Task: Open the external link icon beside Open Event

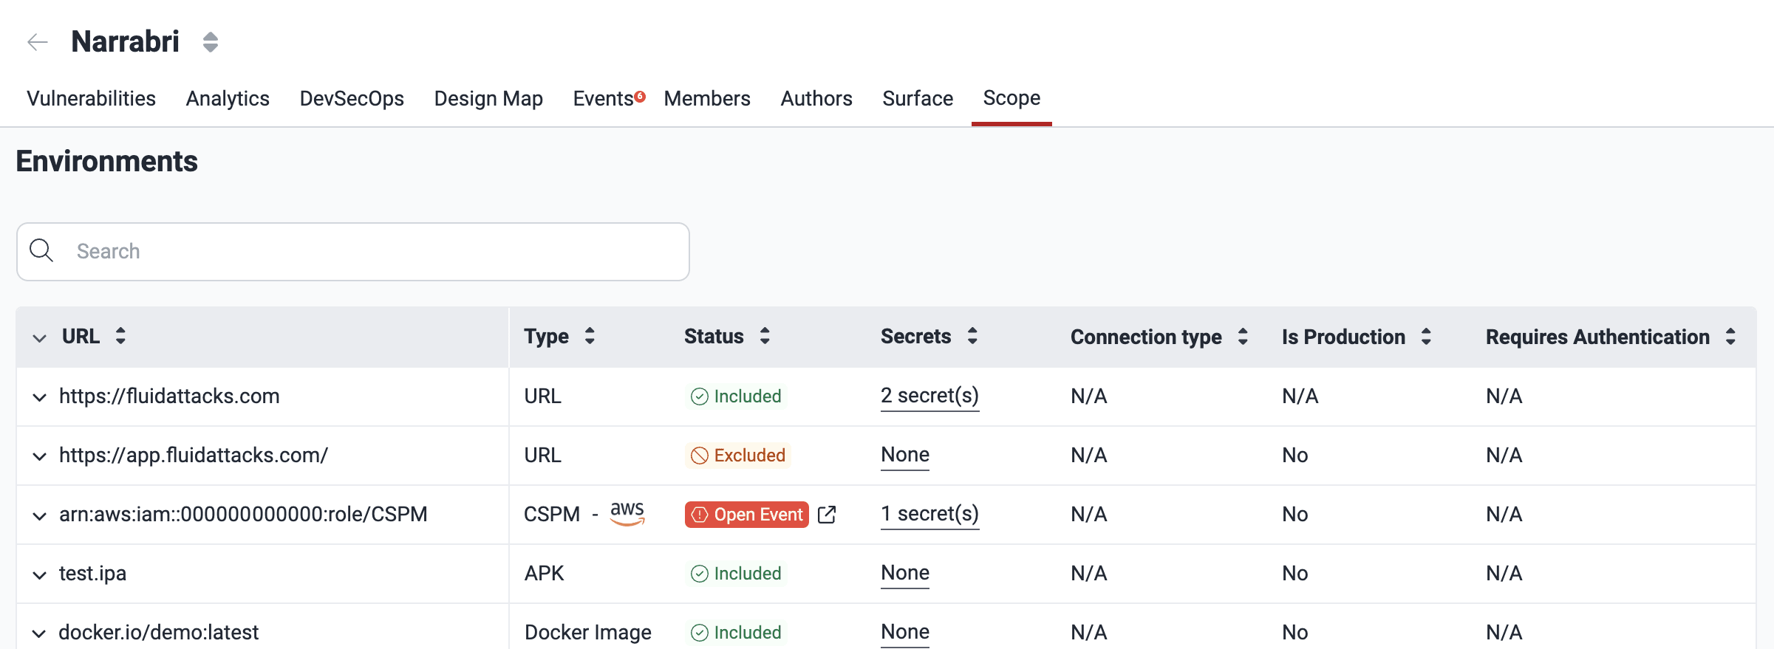Action: (827, 515)
